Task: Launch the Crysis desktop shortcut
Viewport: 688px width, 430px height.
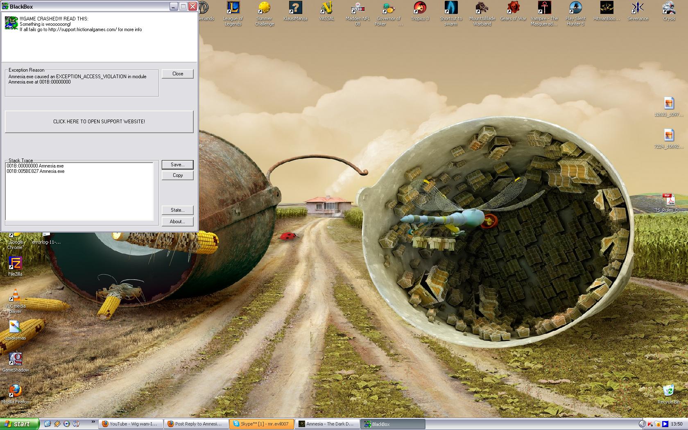Action: click(x=669, y=8)
